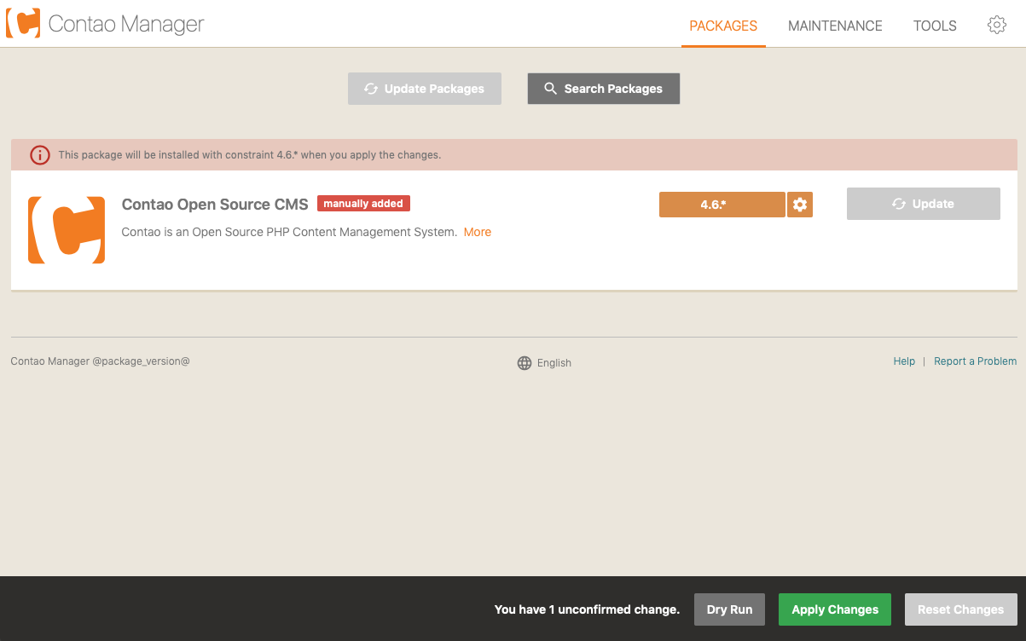Click the manually added badge
1026x641 pixels.
pos(363,204)
